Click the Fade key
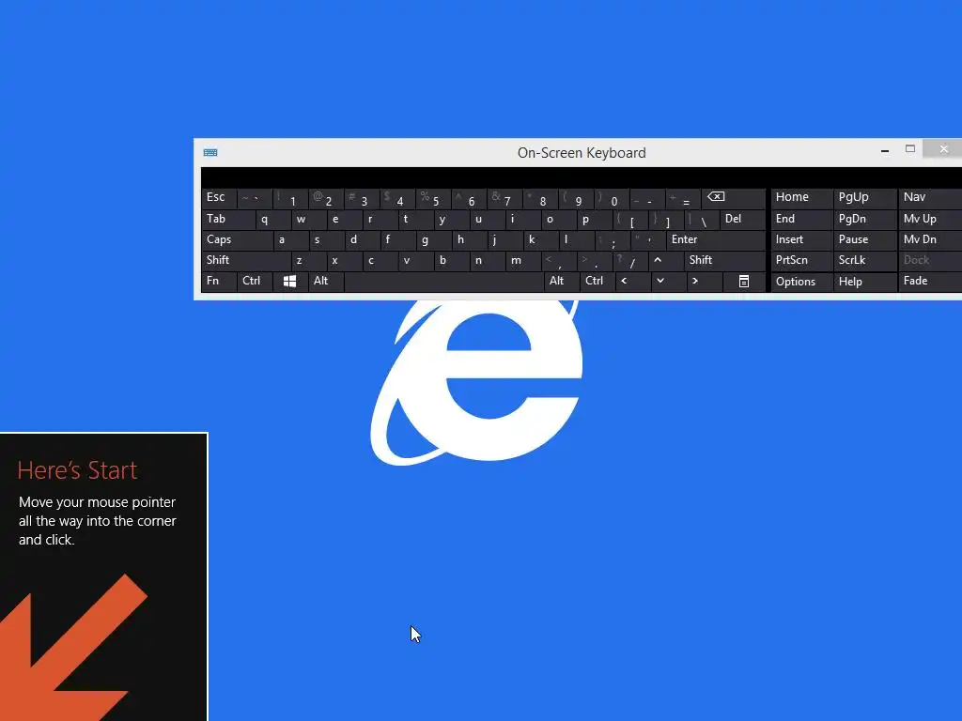Image resolution: width=962 pixels, height=721 pixels. click(x=930, y=282)
